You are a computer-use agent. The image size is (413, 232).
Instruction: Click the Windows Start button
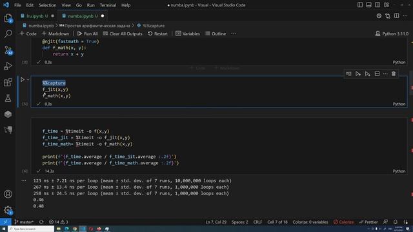[4, 229]
